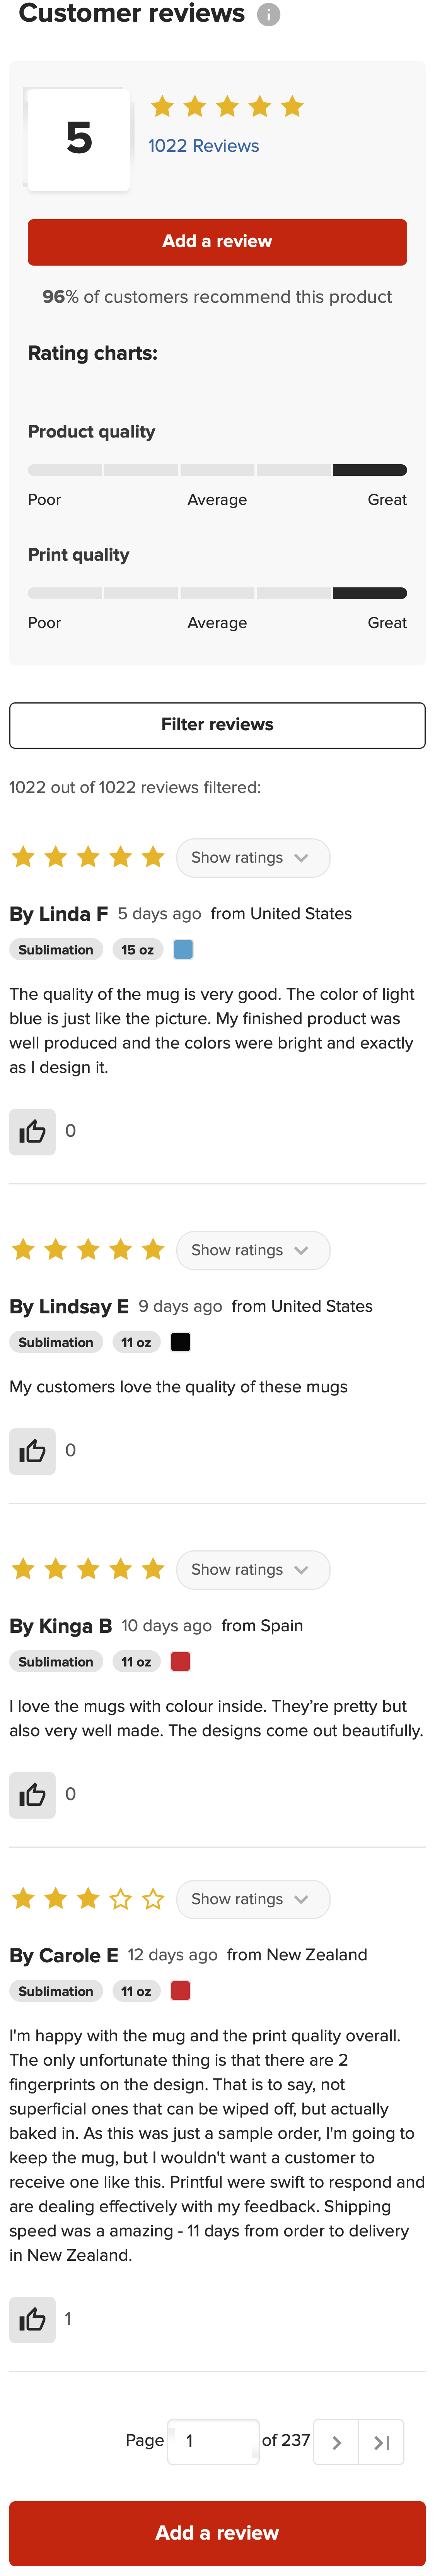Click the blue color swatch on Linda F's review
The height and width of the screenshot is (2576, 435).
pos(181,949)
